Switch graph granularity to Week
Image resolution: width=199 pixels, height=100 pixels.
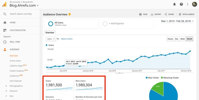[x=182, y=39]
